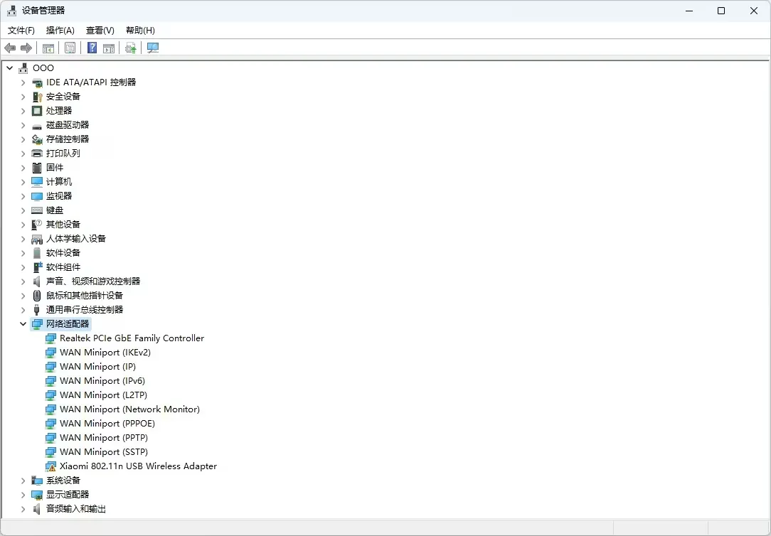Click Scan for hardware changes icon

153,48
